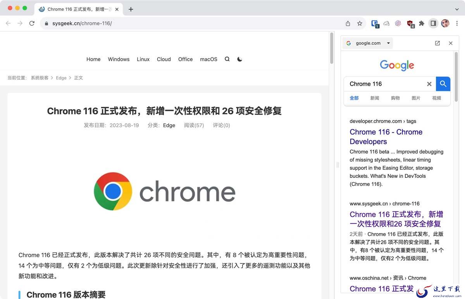This screenshot has height=299, width=465.
Task: Click the blue Google search button
Action: (443, 84)
